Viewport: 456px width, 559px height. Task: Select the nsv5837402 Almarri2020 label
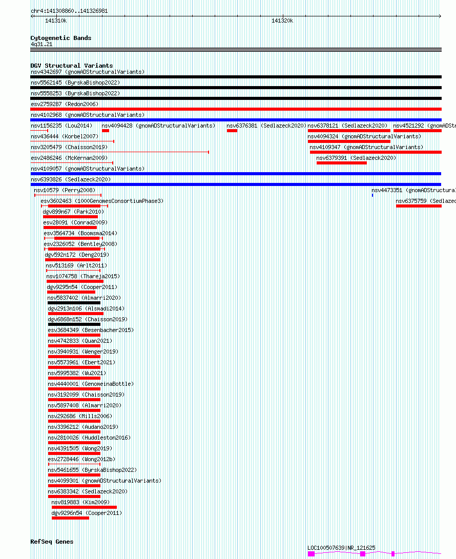coord(84,298)
